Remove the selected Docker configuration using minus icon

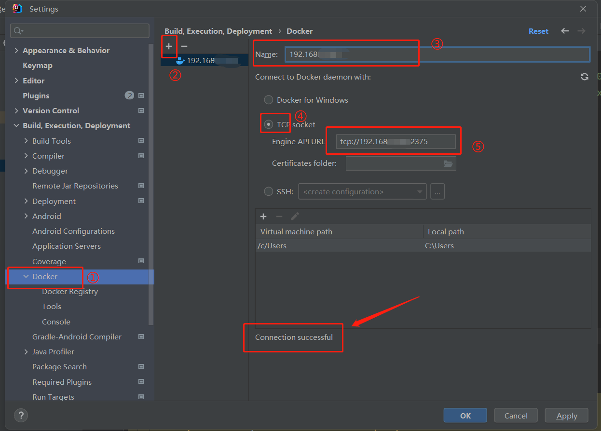(x=183, y=46)
